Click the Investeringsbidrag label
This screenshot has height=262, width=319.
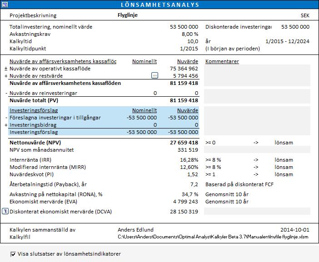(x=33, y=125)
